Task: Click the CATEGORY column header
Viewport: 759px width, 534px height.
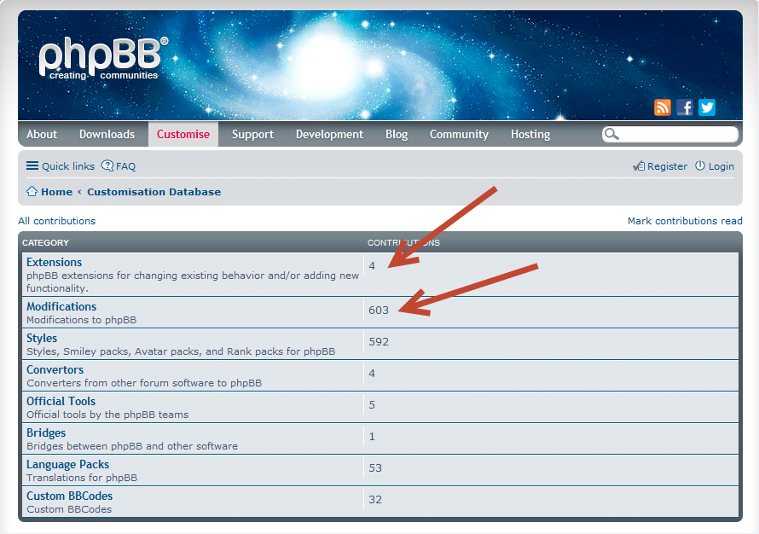Action: 45,242
